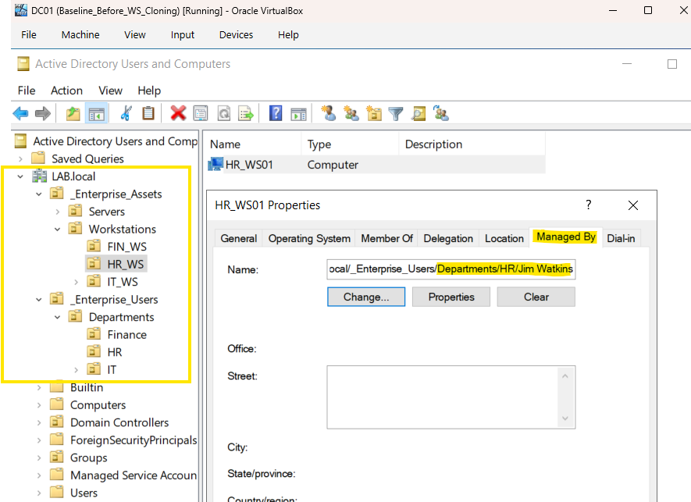691x502 pixels.
Task: Close the HR_WS01 Properties dialog
Action: pyautogui.click(x=633, y=205)
